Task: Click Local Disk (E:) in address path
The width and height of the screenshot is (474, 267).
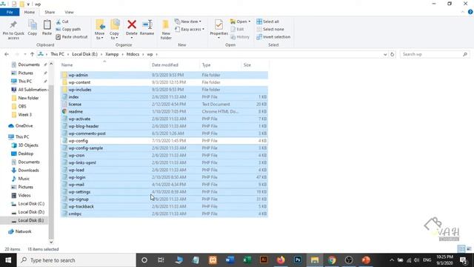Action: click(84, 54)
